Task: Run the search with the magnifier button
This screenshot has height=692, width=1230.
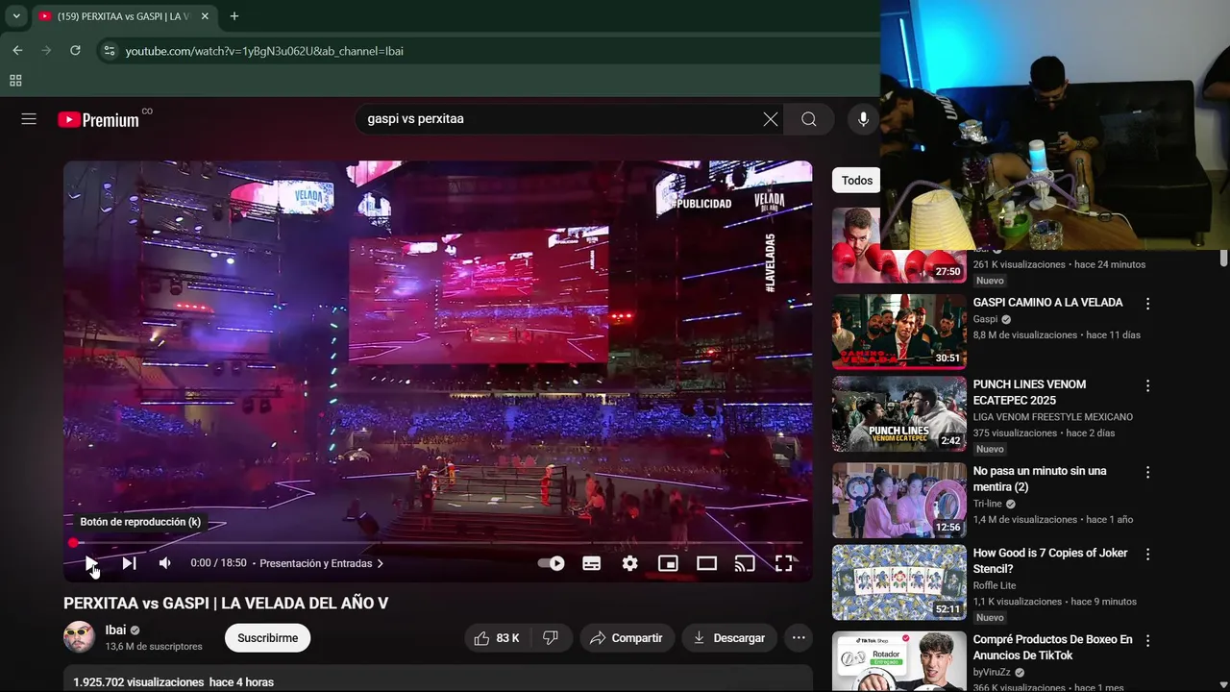Action: click(x=809, y=119)
